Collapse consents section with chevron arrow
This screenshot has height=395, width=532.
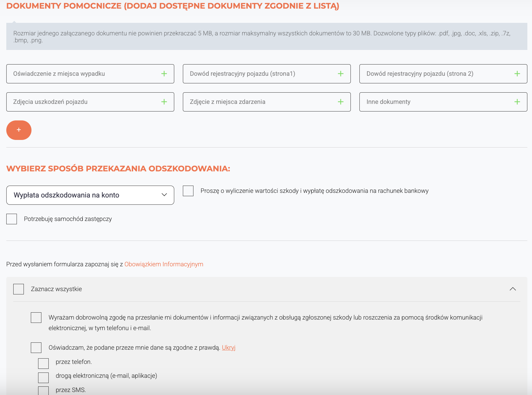tap(513, 289)
